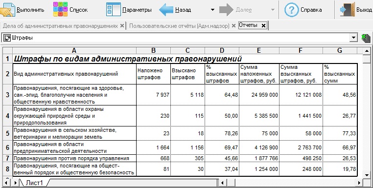The width and height of the screenshot is (373, 188).
Task: Click header cell Вид административных правонарушений
Action: pos(74,74)
